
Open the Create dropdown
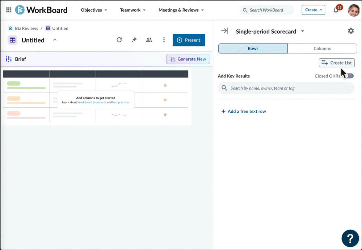313,10
